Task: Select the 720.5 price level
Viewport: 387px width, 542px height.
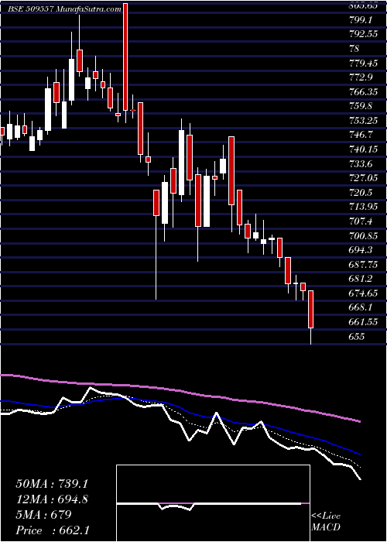Action: coord(361,193)
